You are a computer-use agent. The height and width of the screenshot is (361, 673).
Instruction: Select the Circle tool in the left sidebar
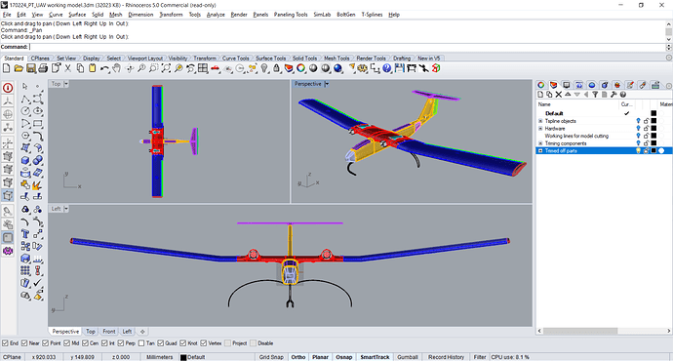click(25, 111)
